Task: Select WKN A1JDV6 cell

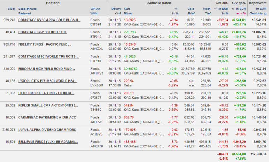Action: [x=96, y=134]
